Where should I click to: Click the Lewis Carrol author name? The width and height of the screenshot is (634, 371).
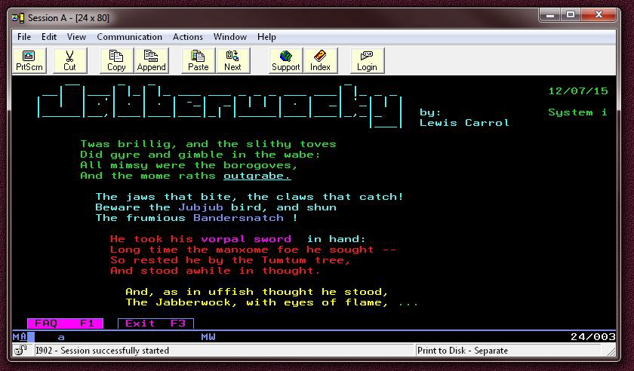click(464, 122)
